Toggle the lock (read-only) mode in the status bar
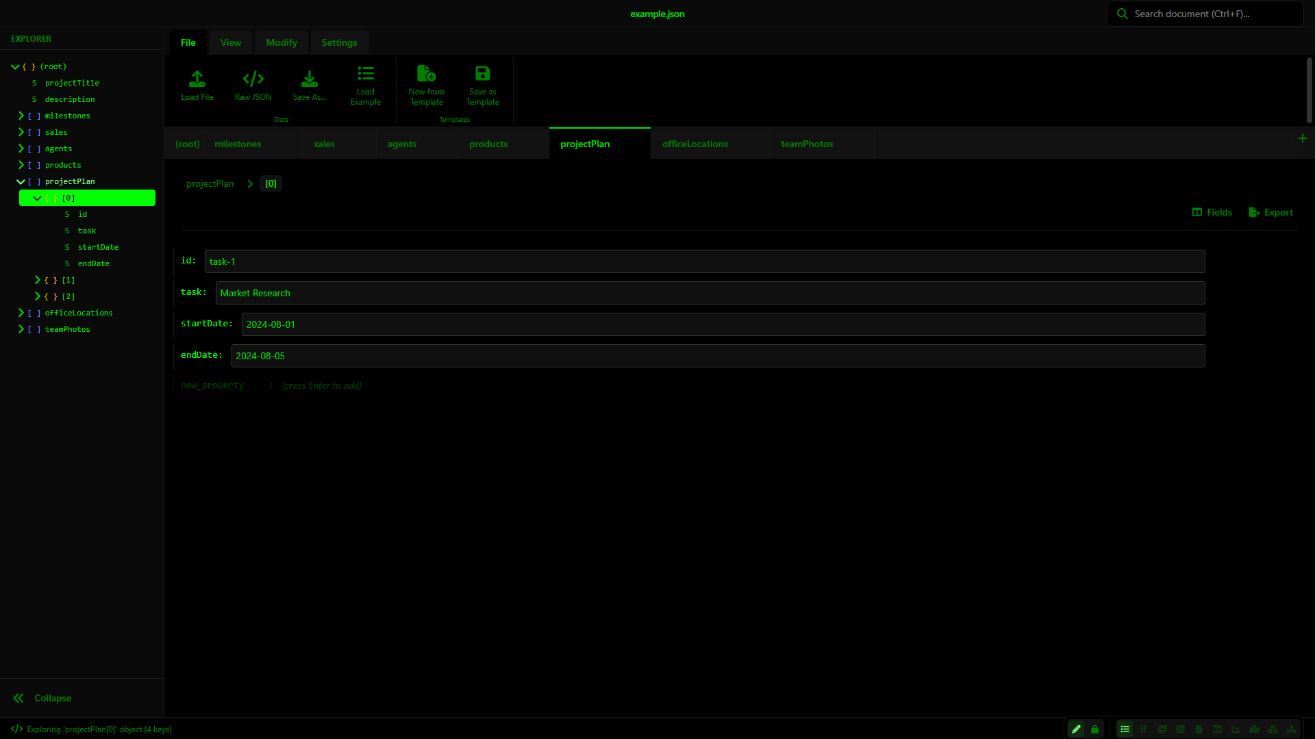Viewport: 1315px width, 739px height. pyautogui.click(x=1094, y=729)
